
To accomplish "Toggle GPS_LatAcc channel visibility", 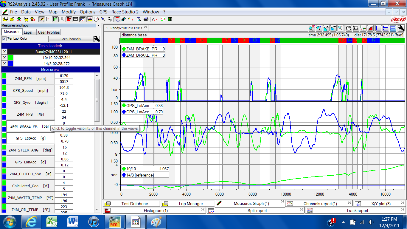I will click(30, 138).
